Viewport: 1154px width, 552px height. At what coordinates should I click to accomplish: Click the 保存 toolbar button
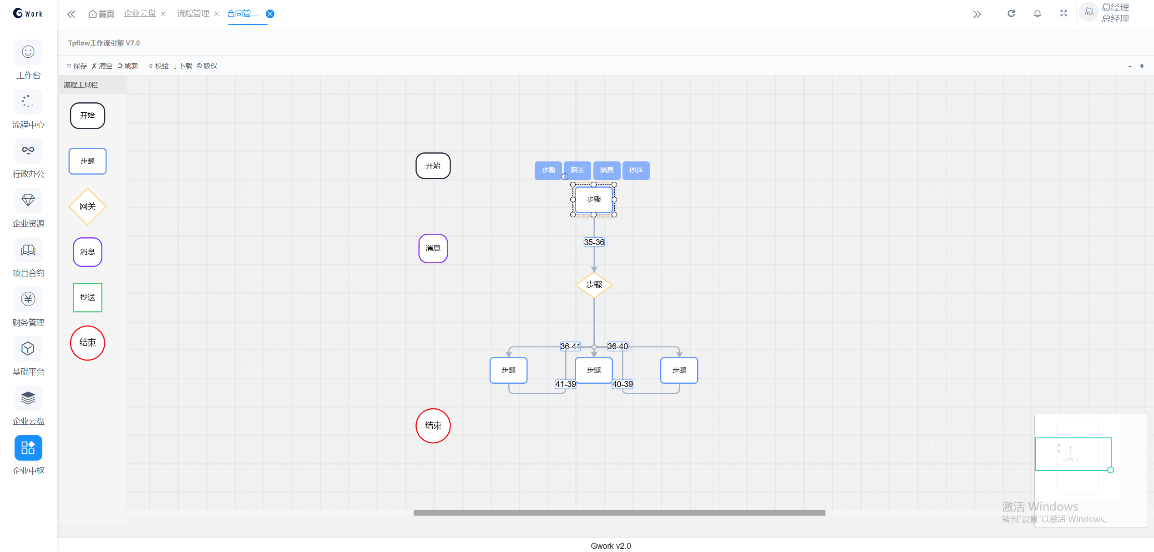[76, 66]
